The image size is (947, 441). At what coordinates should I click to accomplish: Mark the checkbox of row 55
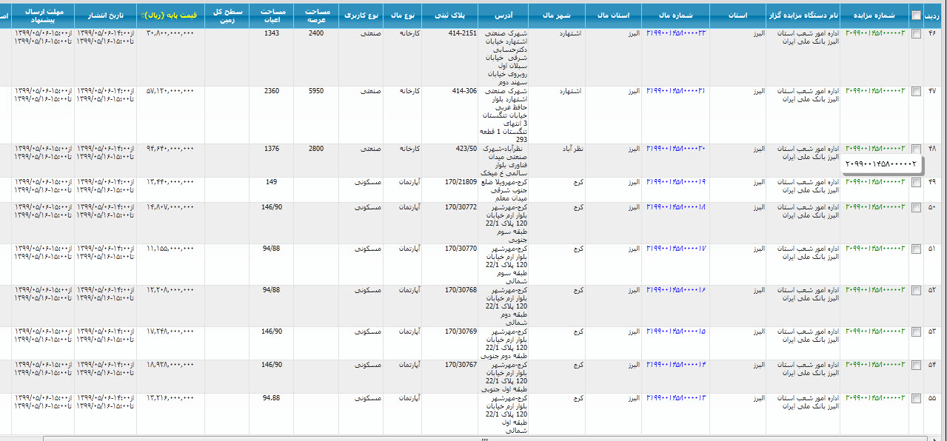[x=917, y=398]
